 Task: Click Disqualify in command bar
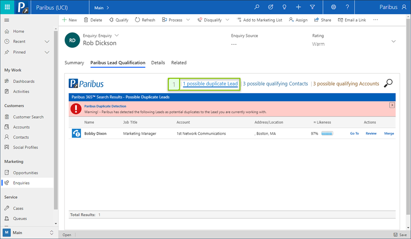[210, 20]
